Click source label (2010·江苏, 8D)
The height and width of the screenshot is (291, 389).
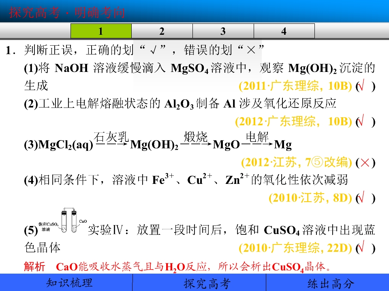click(310, 198)
